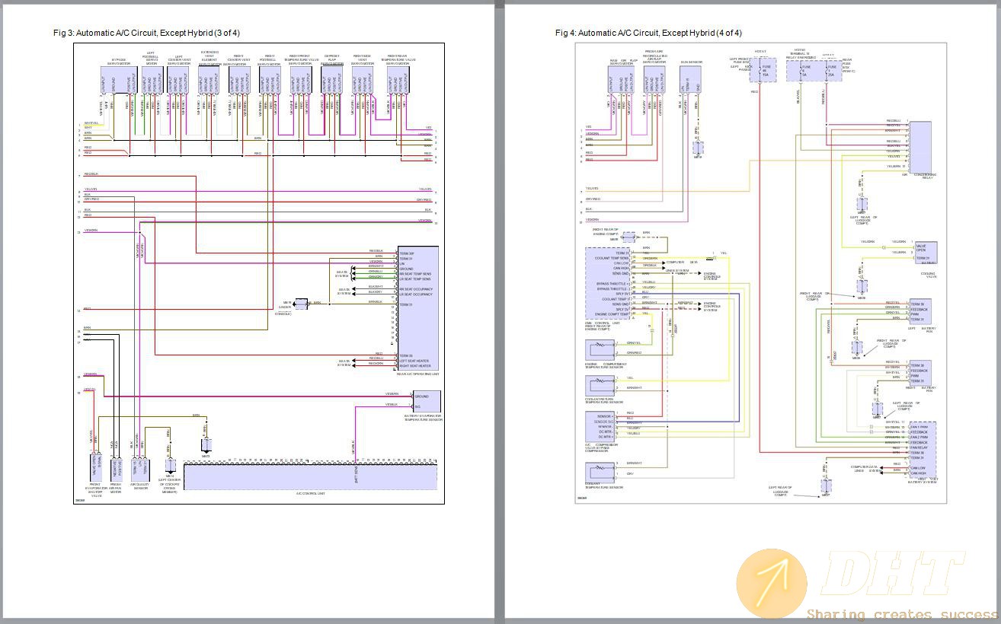This screenshot has width=1001, height=624.
Task: Click the DME CONTROL UNIT block
Action: coord(608,282)
